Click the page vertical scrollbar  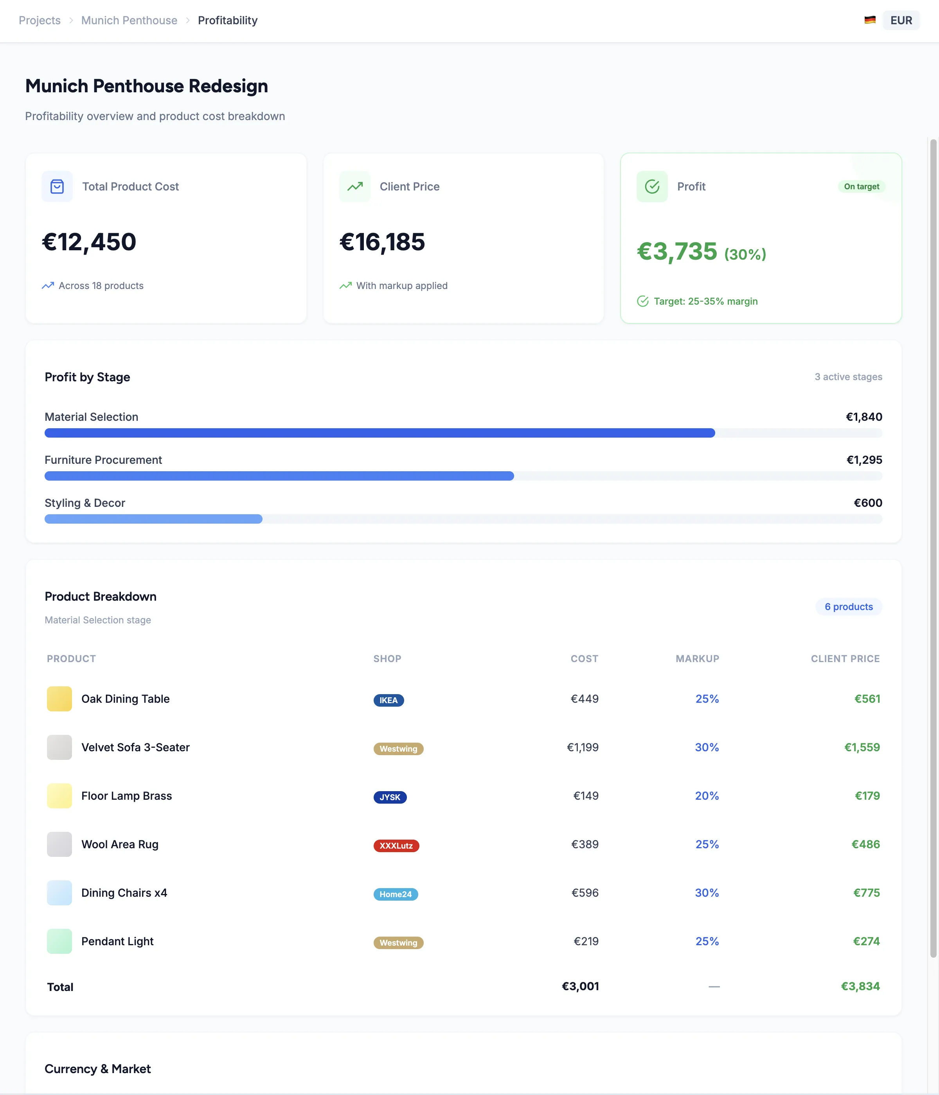point(933,547)
